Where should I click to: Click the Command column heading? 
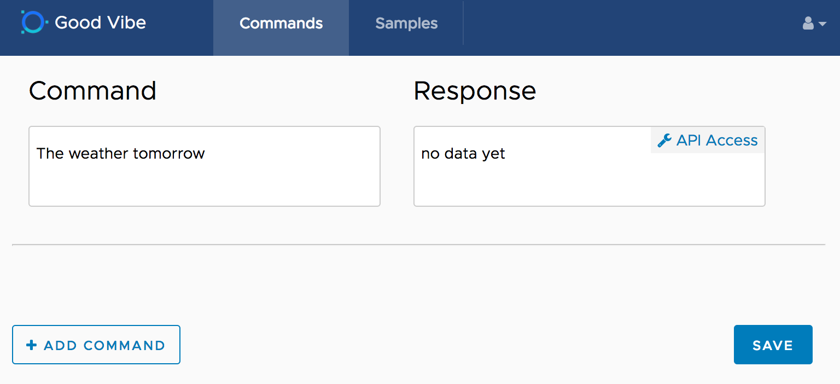92,91
